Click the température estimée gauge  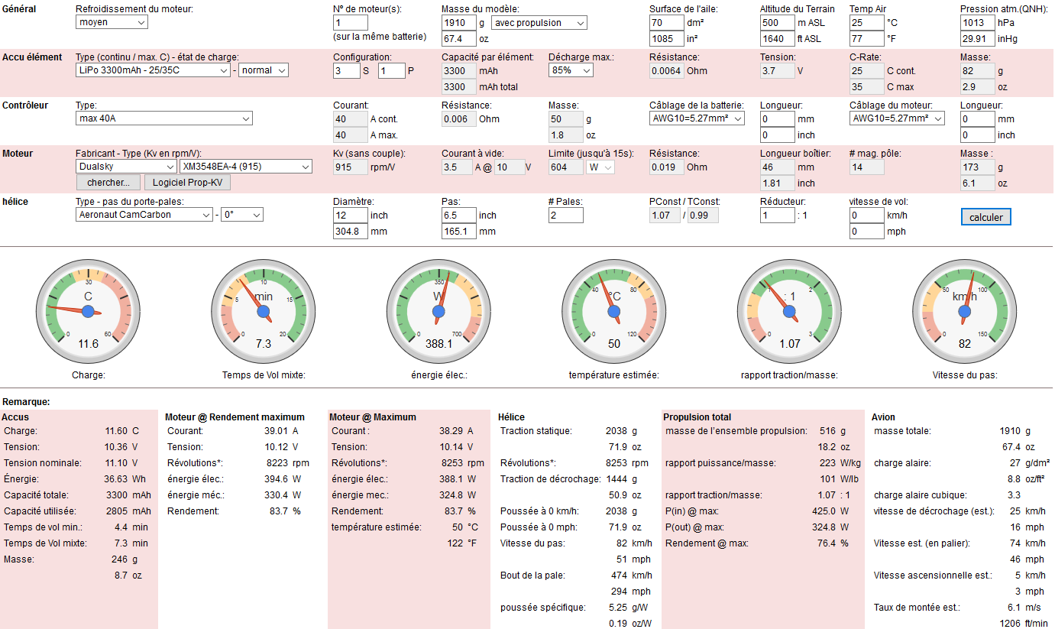(x=614, y=311)
